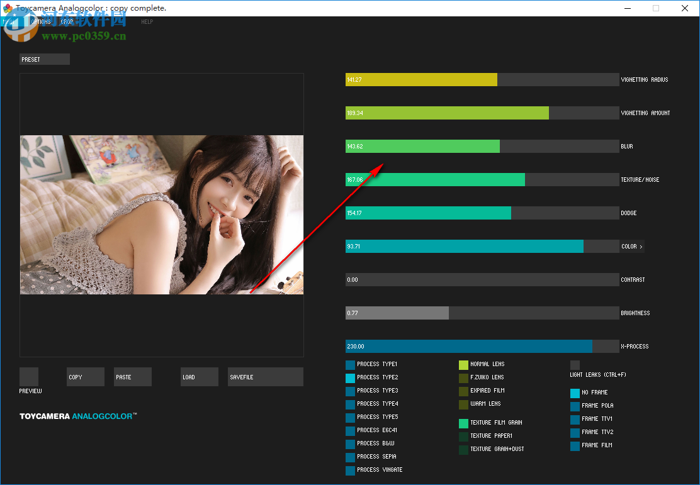
Task: Select TEXTURE PAPER1 swatch
Action: pyautogui.click(x=464, y=437)
